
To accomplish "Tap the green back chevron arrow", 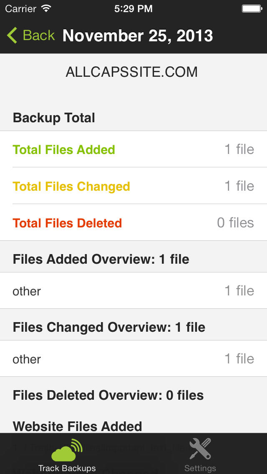I will coord(12,35).
